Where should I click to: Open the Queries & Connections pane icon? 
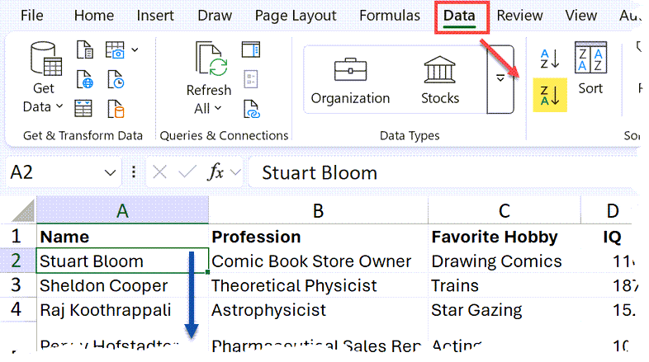pos(251,49)
